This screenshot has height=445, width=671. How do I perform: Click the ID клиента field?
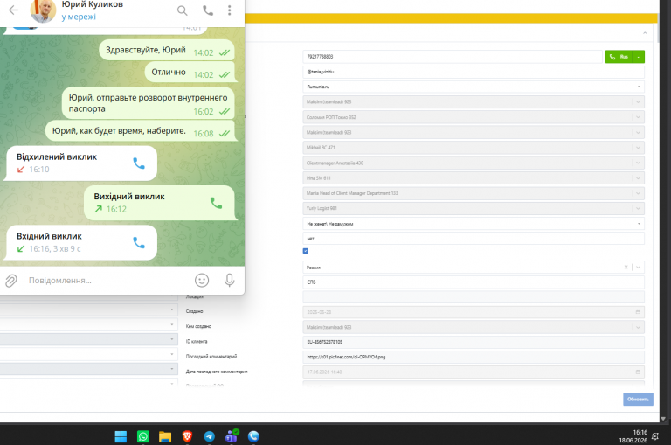click(474, 342)
